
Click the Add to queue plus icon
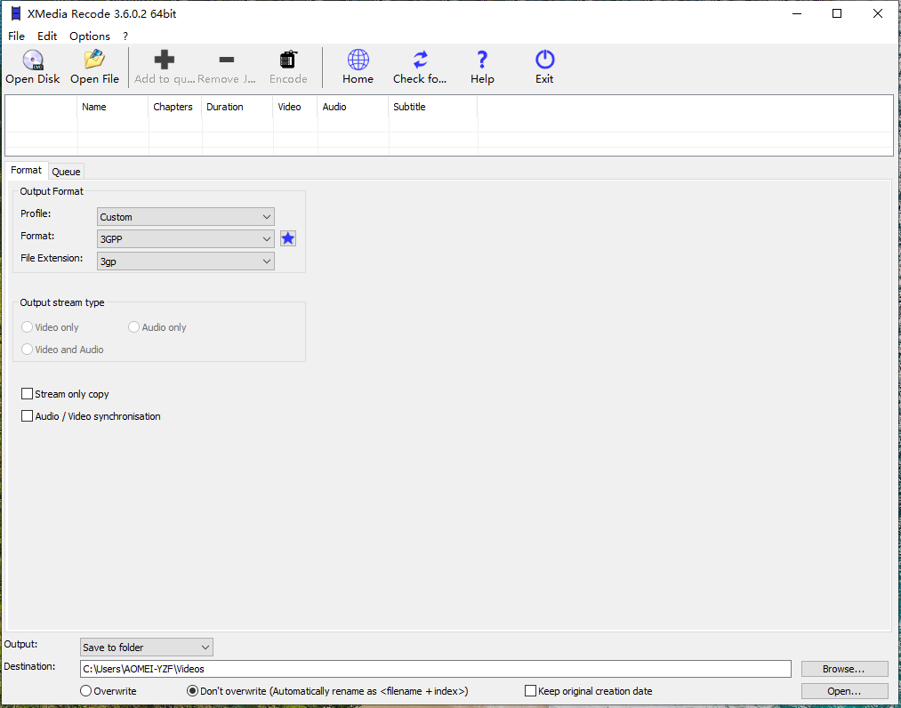point(165,60)
